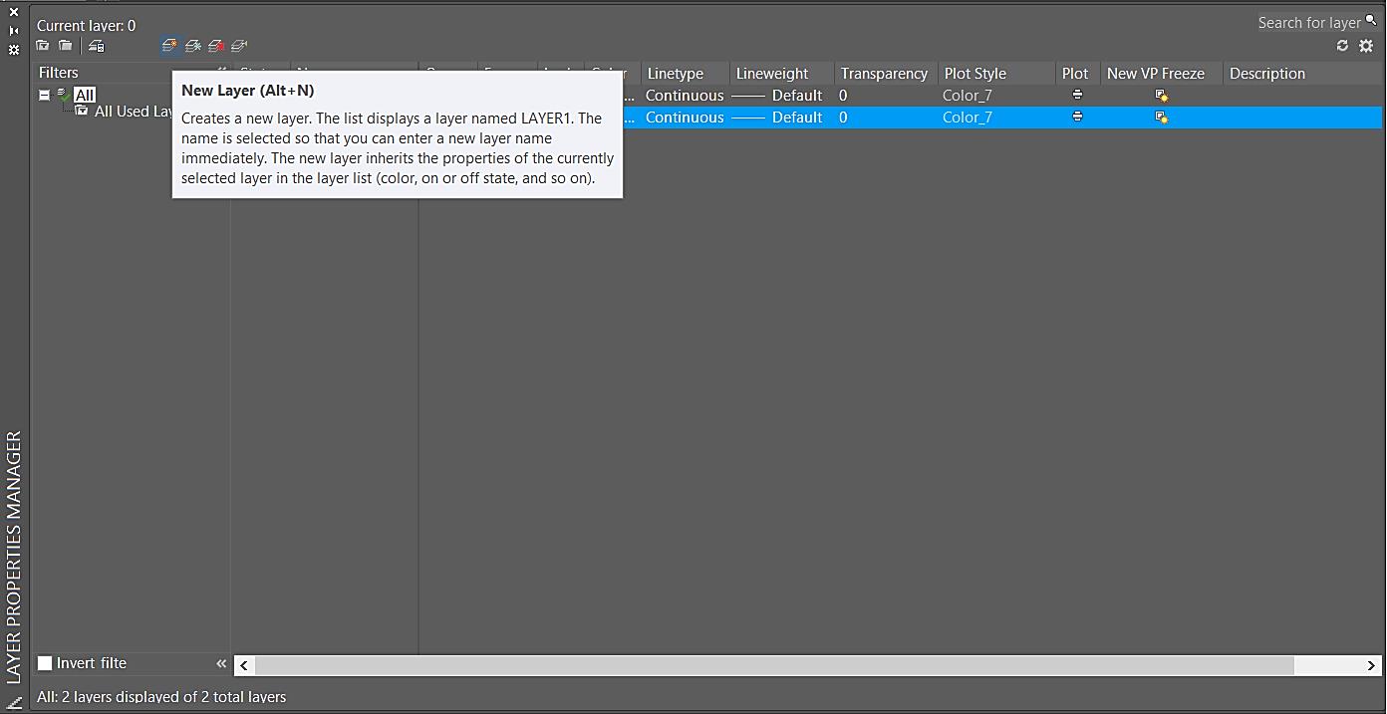Click the New Layer icon

[169, 46]
